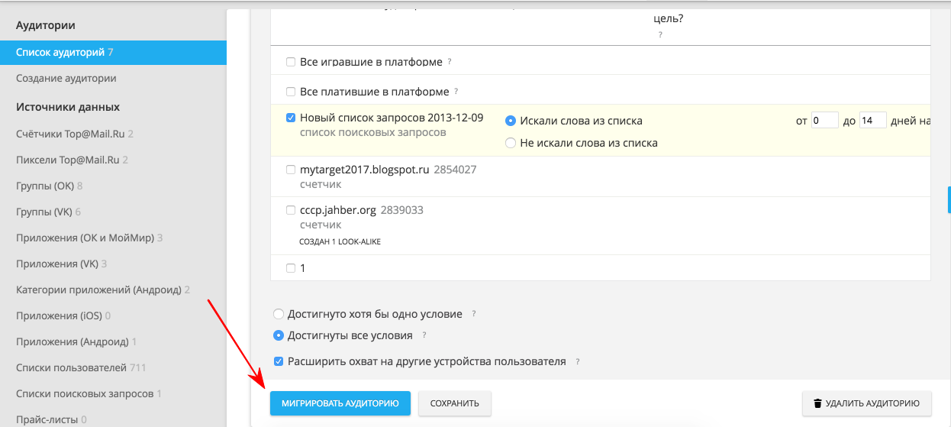Click the days 'до' field showing 14

pos(872,121)
